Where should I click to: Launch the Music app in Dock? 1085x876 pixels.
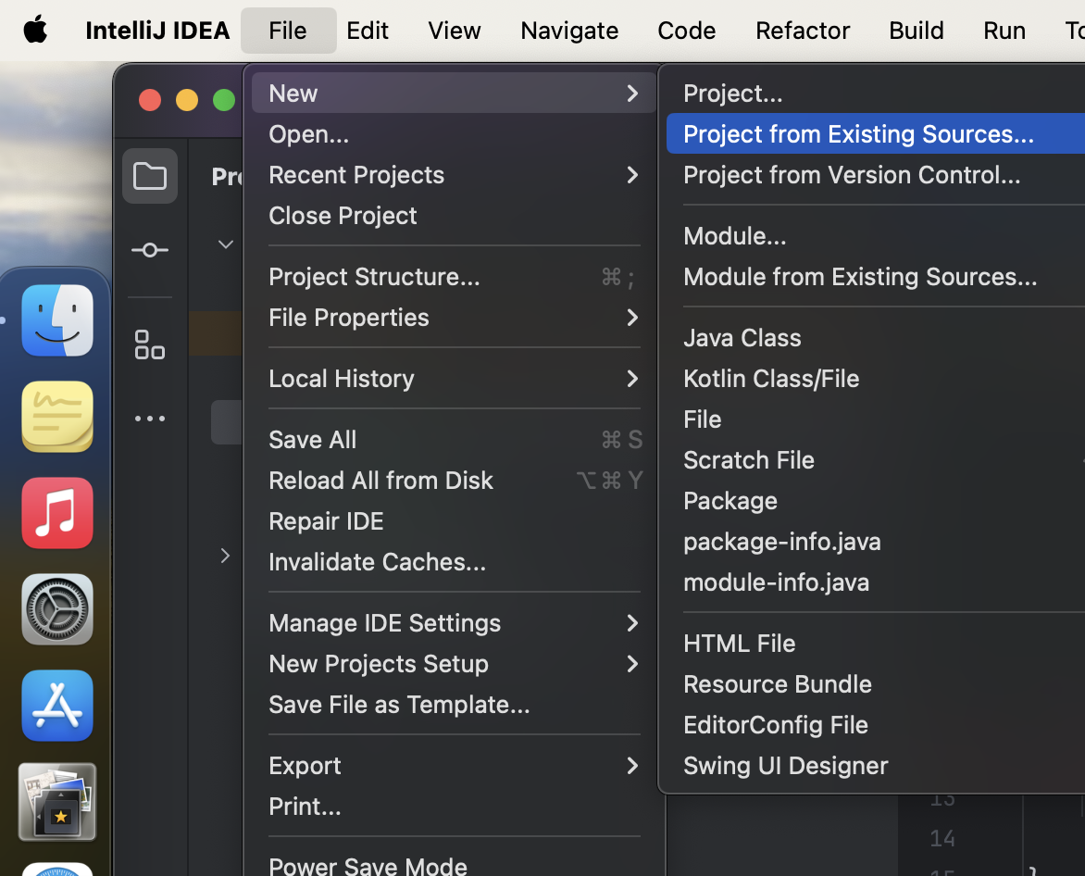[57, 513]
